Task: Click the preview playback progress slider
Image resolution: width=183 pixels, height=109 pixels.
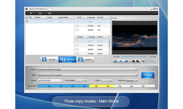Action: [x=134, y=57]
